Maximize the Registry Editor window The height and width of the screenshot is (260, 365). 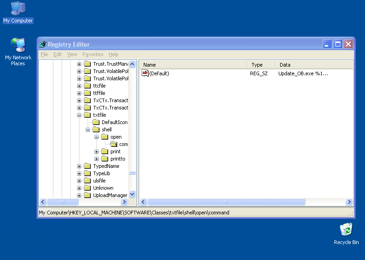(x=338, y=44)
